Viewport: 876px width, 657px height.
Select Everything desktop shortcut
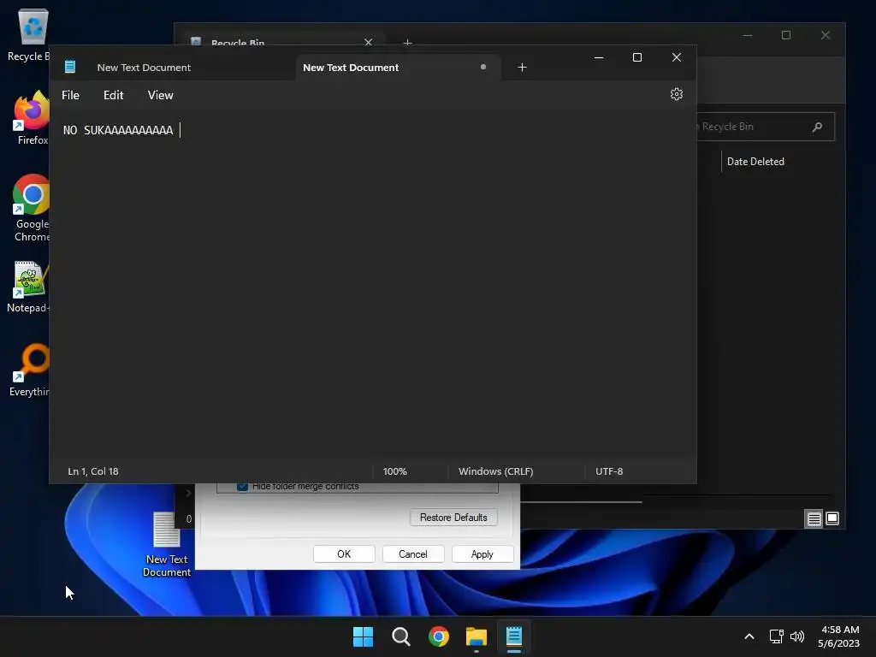point(29,370)
